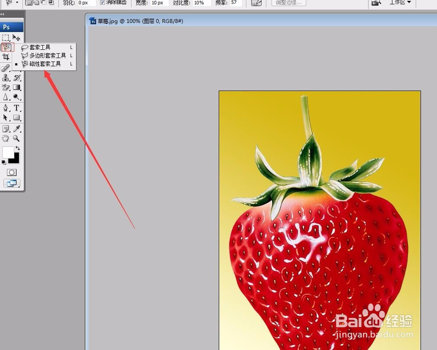Select the Clone Stamp tool
This screenshot has width=437, height=350.
(6, 78)
